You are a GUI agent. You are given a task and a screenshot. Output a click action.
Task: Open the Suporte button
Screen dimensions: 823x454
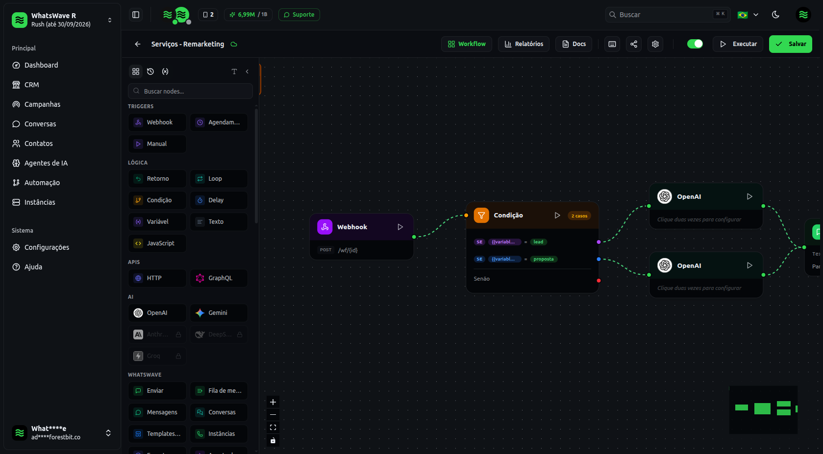pos(299,15)
